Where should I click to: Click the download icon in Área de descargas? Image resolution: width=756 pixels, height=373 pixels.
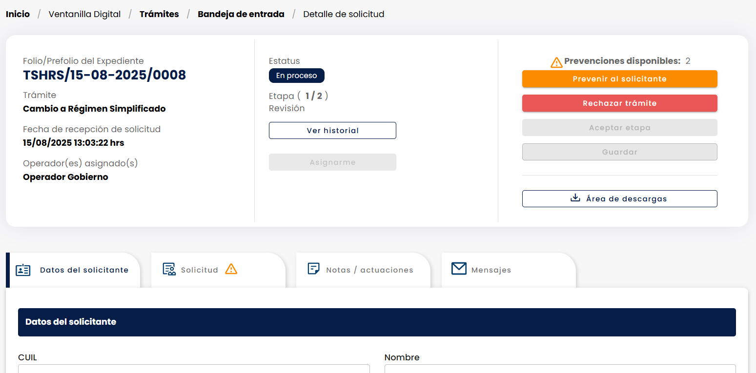575,198
